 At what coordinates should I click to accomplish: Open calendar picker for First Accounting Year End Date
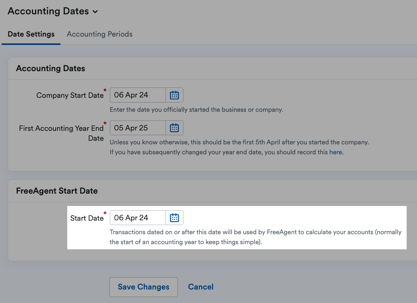tap(174, 128)
